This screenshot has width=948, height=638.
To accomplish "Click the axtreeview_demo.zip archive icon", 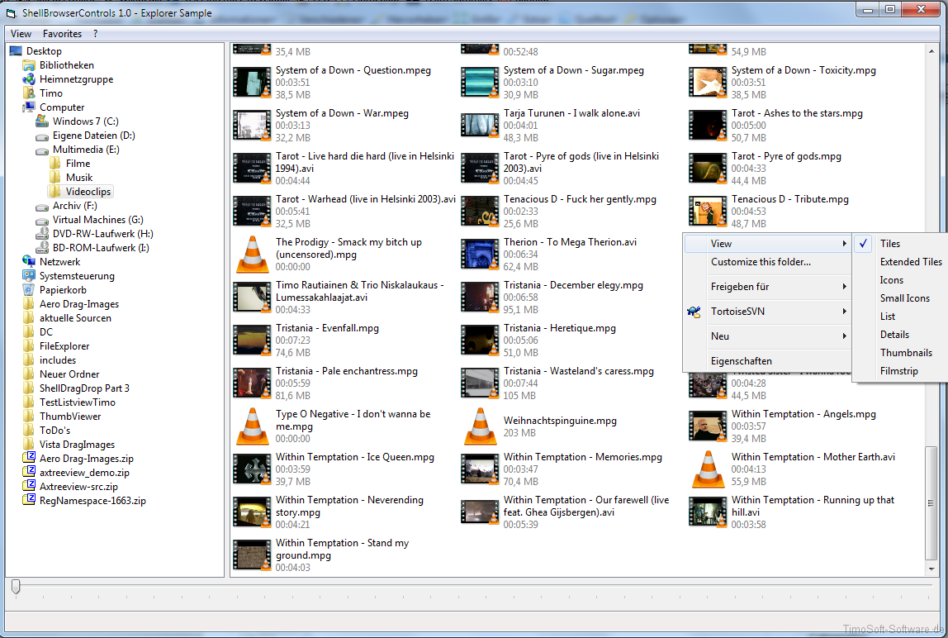I will click(x=29, y=472).
